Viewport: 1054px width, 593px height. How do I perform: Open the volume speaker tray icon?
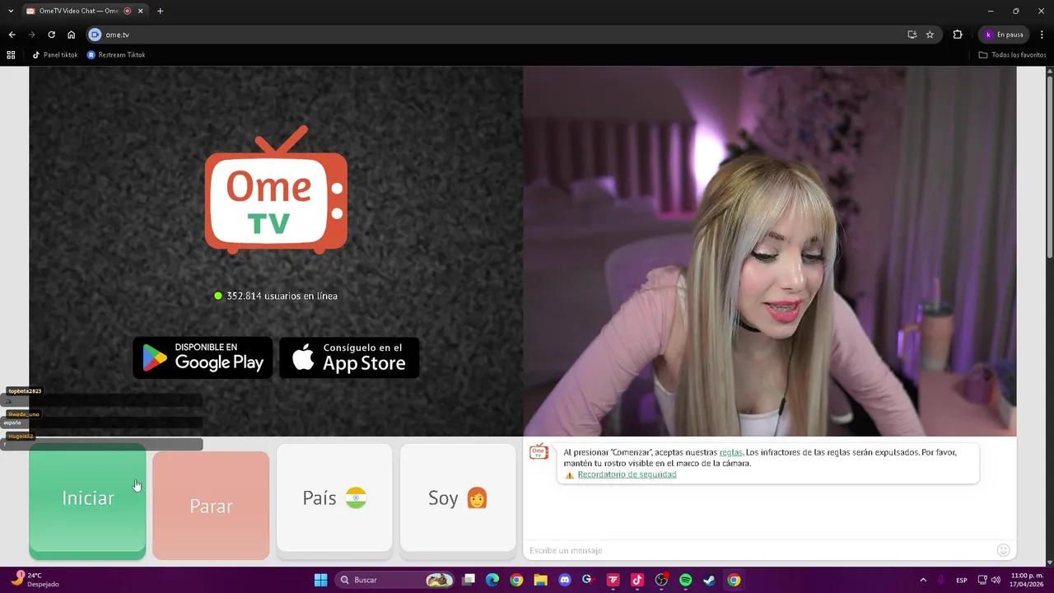tap(996, 580)
